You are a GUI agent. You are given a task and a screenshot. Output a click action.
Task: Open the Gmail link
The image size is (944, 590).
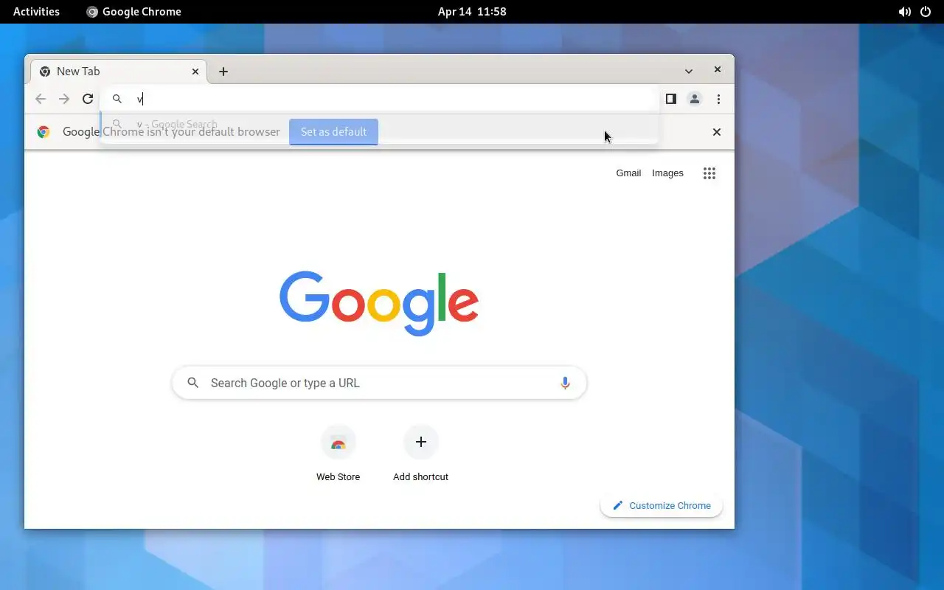tap(628, 173)
